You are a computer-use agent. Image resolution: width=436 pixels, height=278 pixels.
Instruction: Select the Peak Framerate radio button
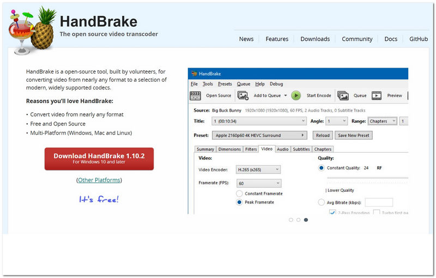click(x=239, y=202)
